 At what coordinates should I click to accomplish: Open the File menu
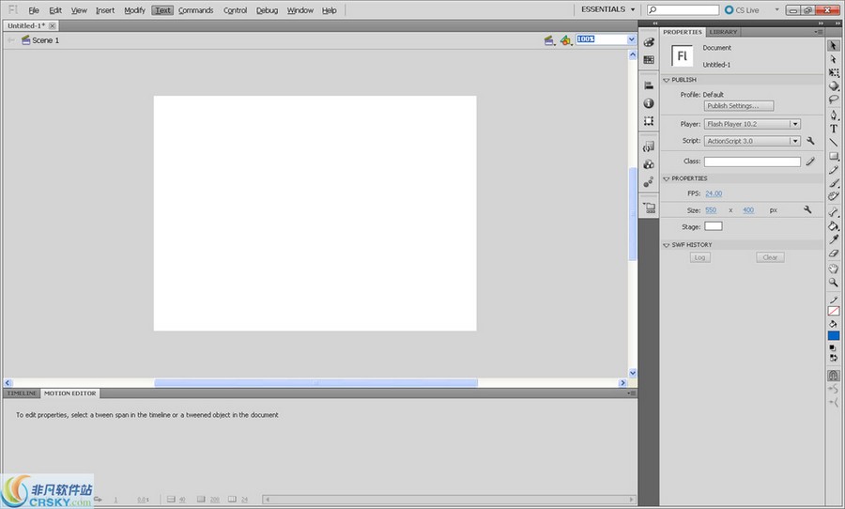click(34, 10)
